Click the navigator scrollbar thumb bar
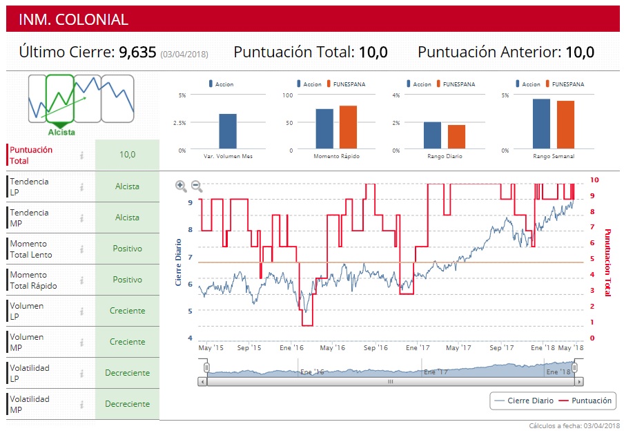 [391, 382]
